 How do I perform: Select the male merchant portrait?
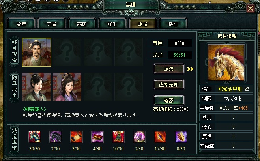36,52
